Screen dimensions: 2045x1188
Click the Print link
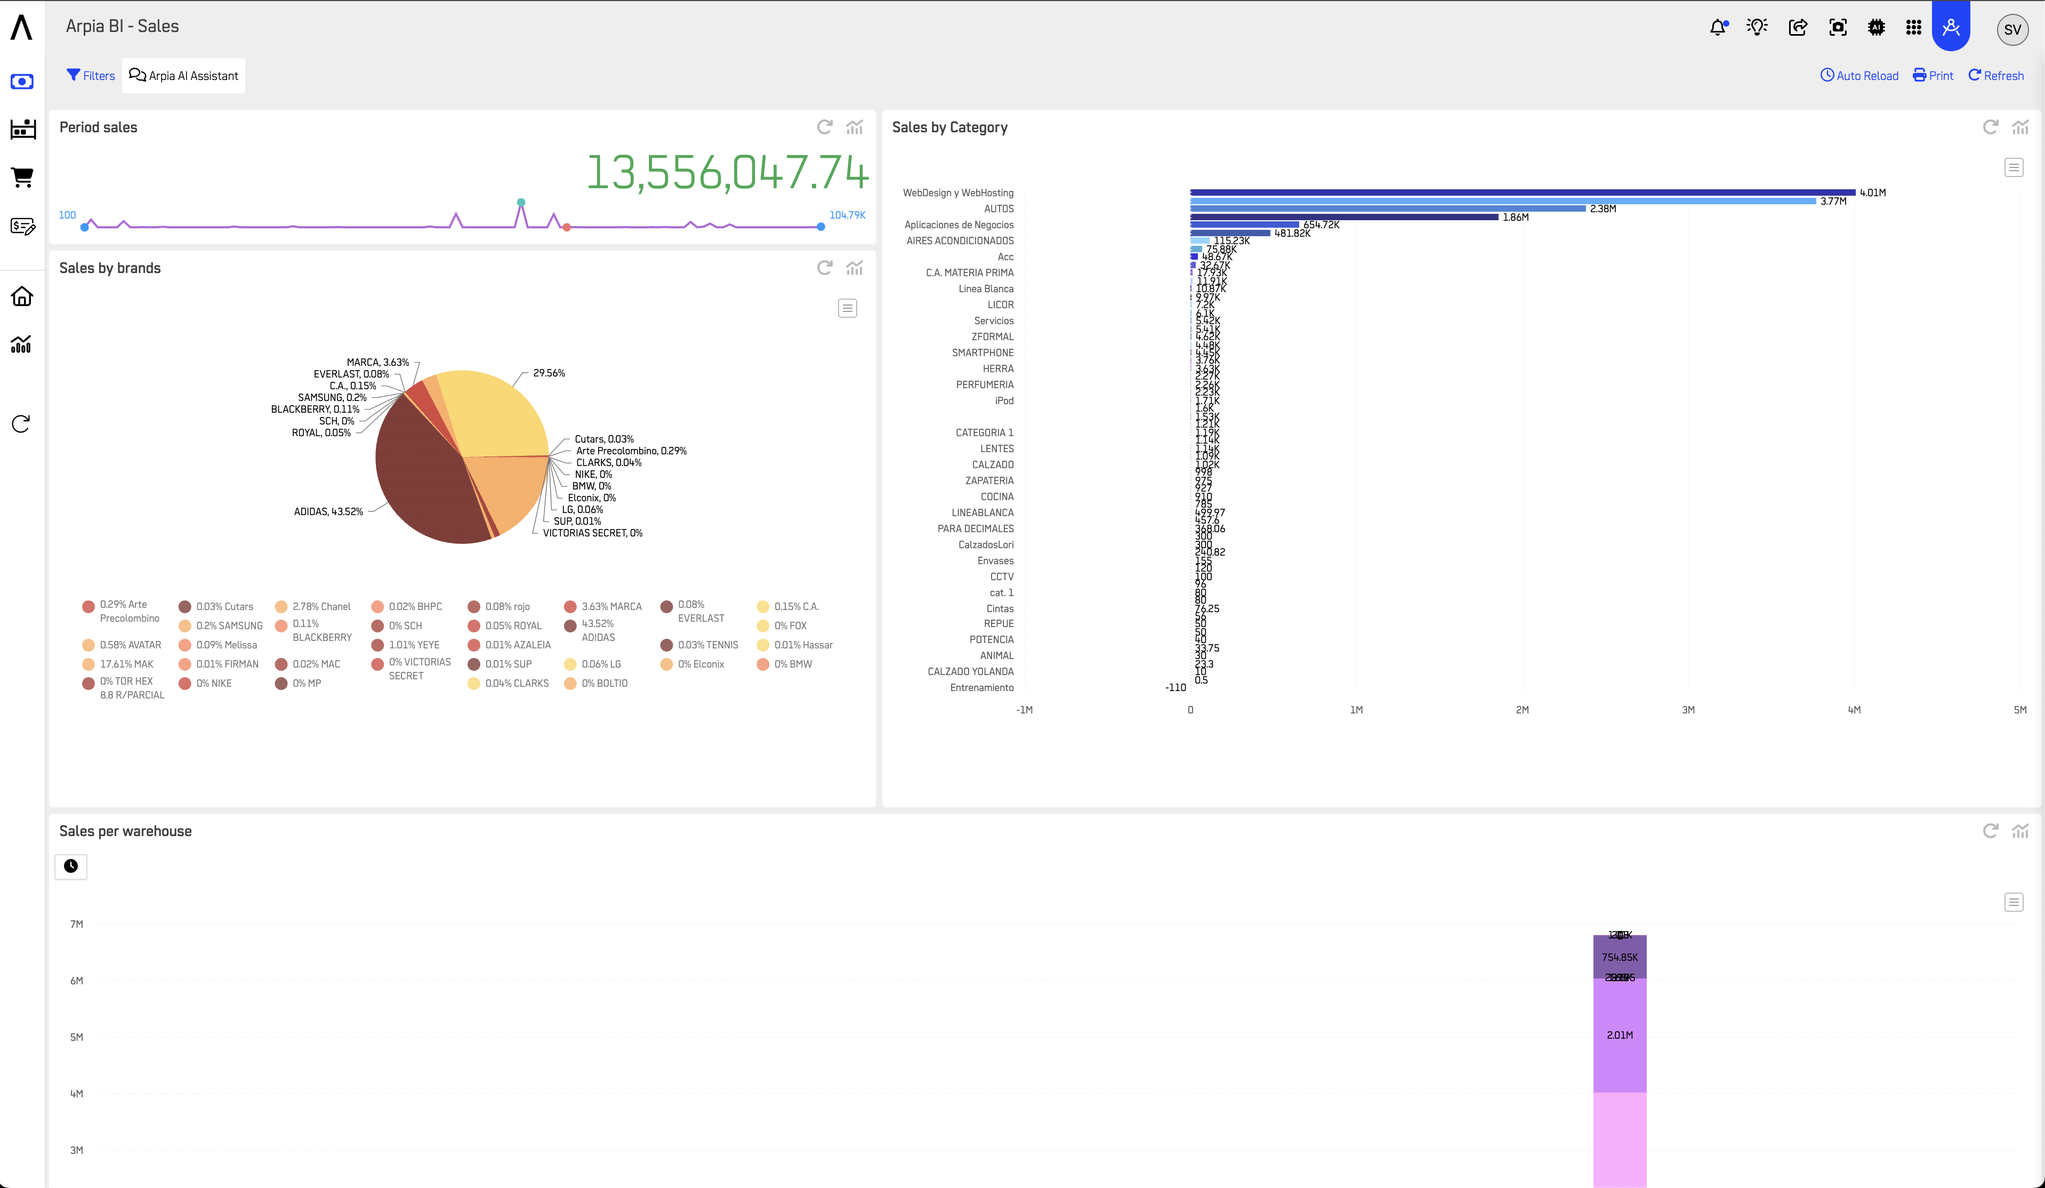tap(1933, 76)
